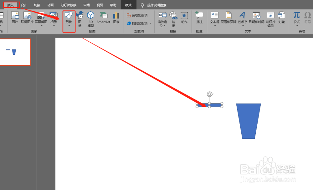Insert online pictures via 联机图片

pos(27,18)
